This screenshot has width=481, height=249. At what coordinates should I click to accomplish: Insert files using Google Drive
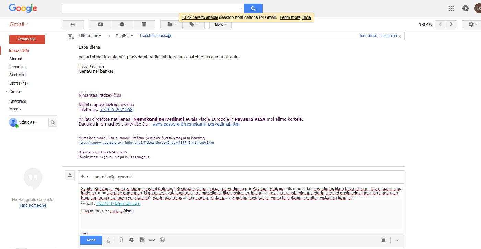[x=131, y=240]
